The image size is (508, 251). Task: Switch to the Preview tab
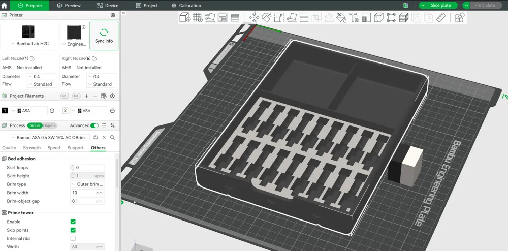pyautogui.click(x=69, y=5)
